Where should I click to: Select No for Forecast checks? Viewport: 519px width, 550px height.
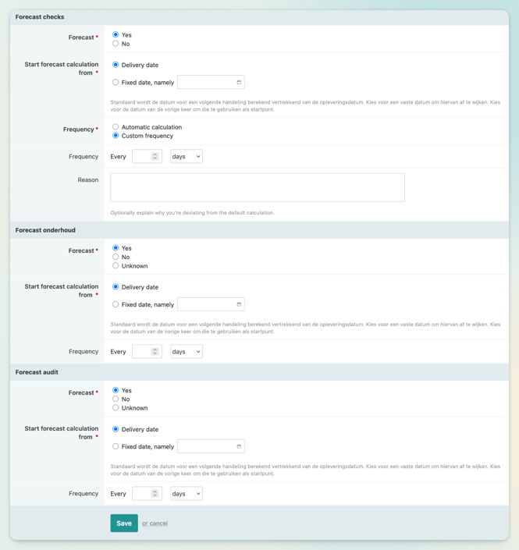pyautogui.click(x=116, y=44)
